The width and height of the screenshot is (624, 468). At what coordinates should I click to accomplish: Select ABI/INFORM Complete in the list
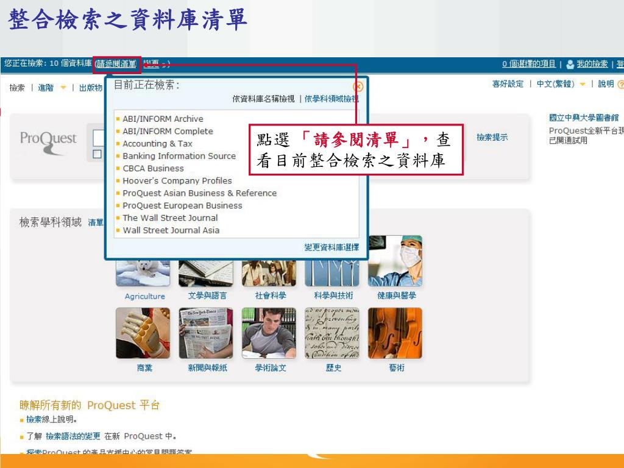tap(168, 131)
